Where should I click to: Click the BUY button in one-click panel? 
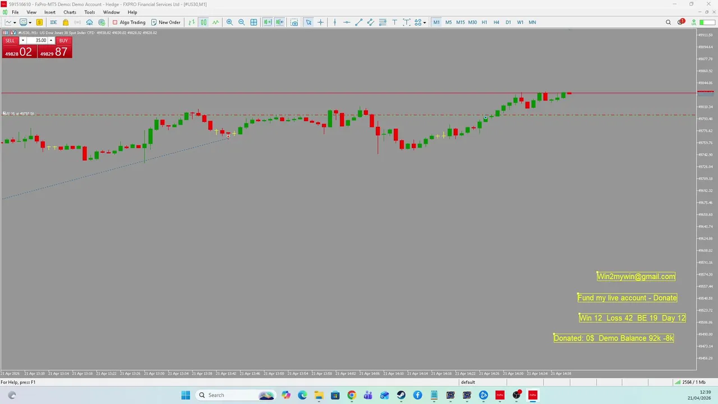click(63, 40)
